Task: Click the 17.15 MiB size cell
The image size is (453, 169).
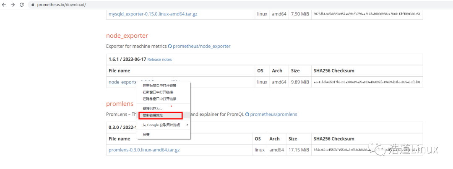Action: click(x=299, y=150)
